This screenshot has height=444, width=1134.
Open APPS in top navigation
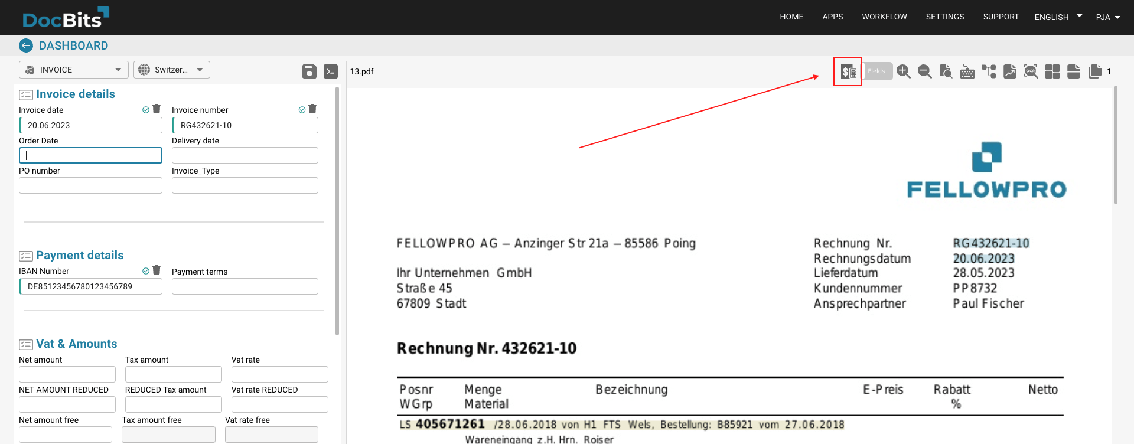tap(833, 17)
